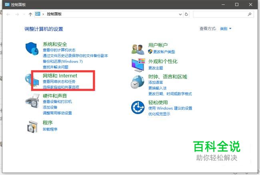Click the 程序 disc box icon
The width and height of the screenshot is (260, 175).
coord(32,127)
